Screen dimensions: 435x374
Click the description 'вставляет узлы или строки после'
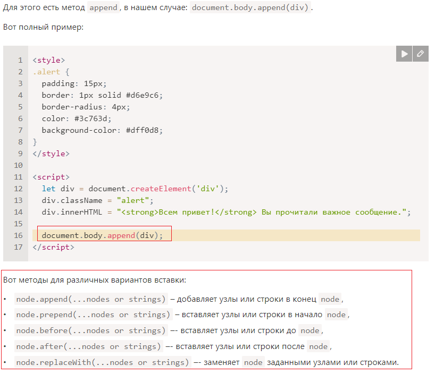coord(240,346)
